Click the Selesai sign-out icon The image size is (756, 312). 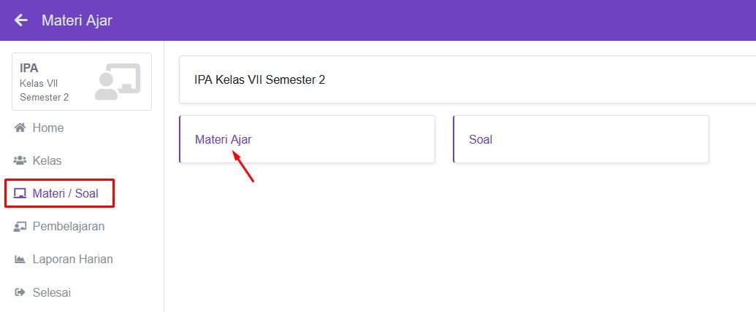pos(20,293)
